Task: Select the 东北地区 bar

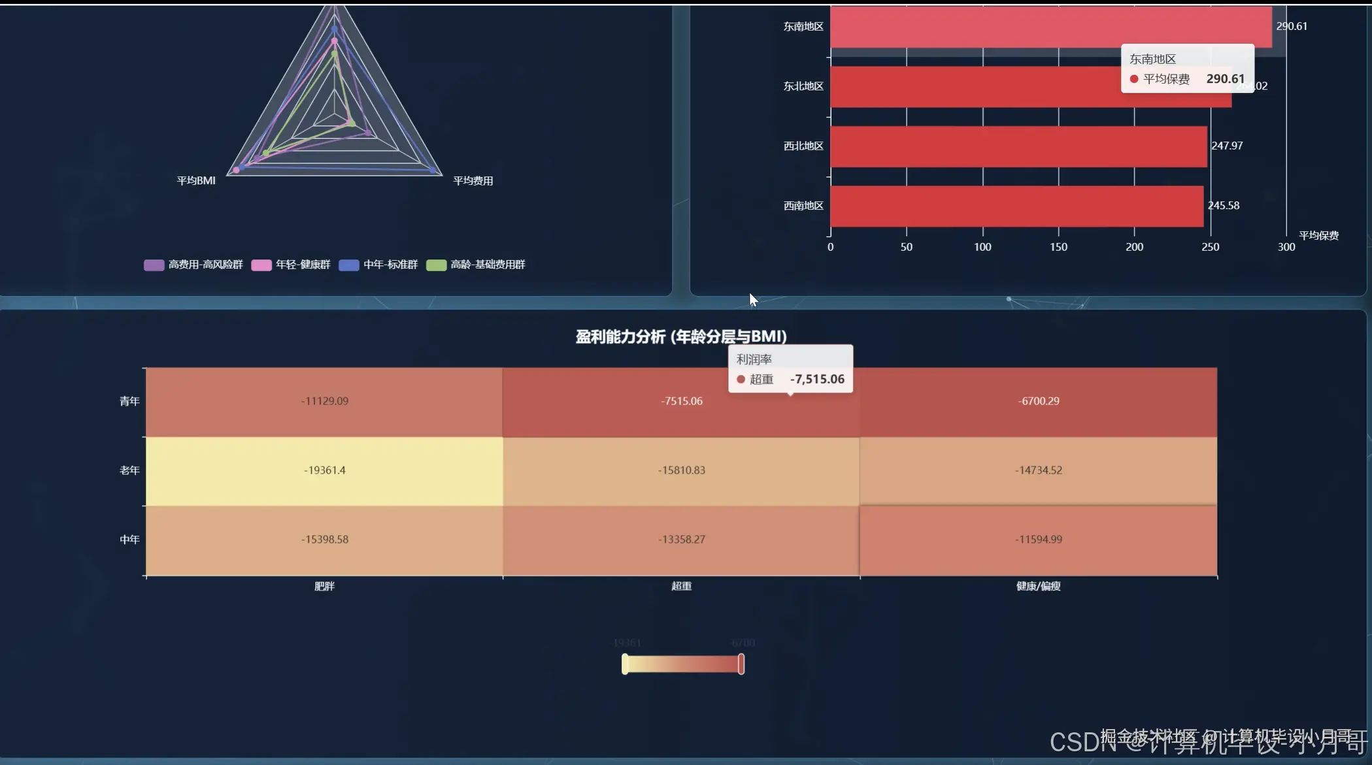Action: (x=967, y=87)
